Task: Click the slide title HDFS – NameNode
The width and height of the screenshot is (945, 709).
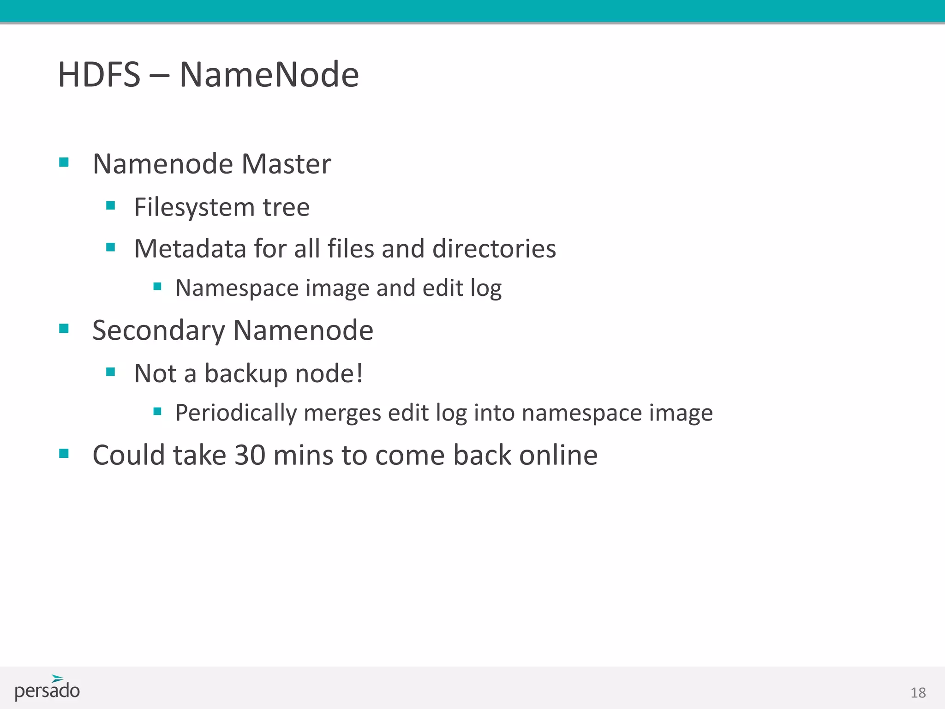Action: pyautogui.click(x=208, y=74)
